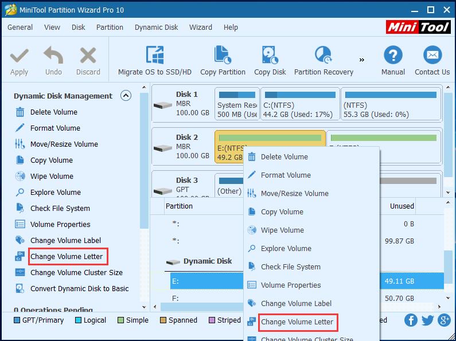456x341 pixels.
Task: Click the icon beside sidebar Check File System
Action: (20, 208)
